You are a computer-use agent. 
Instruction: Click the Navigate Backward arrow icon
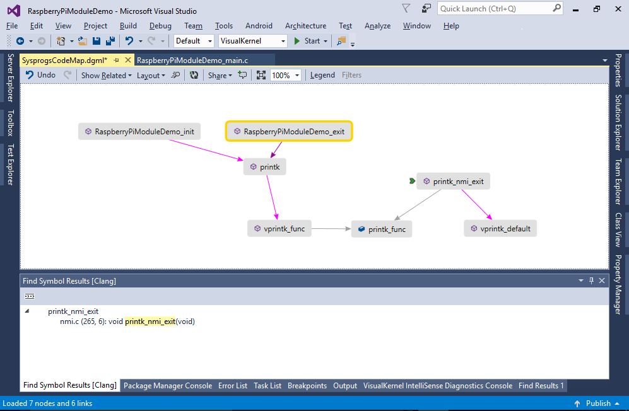(20, 41)
